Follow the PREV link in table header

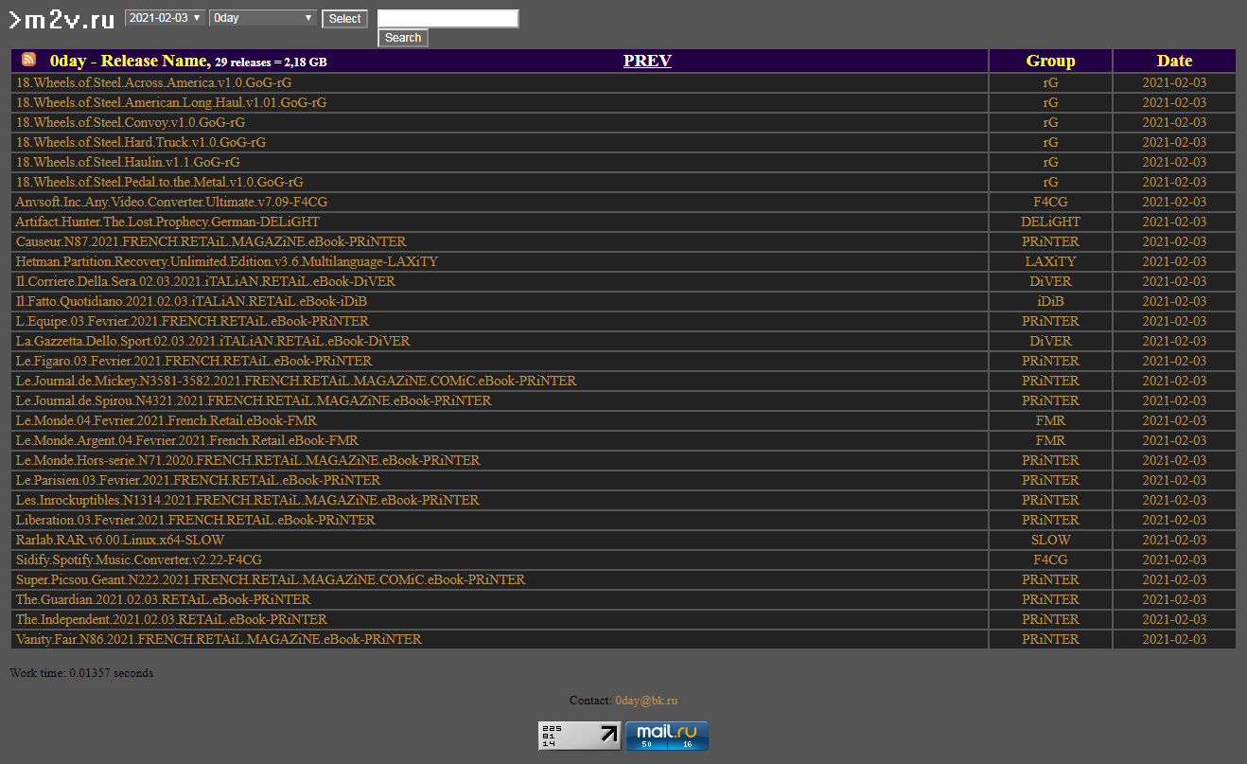647,61
